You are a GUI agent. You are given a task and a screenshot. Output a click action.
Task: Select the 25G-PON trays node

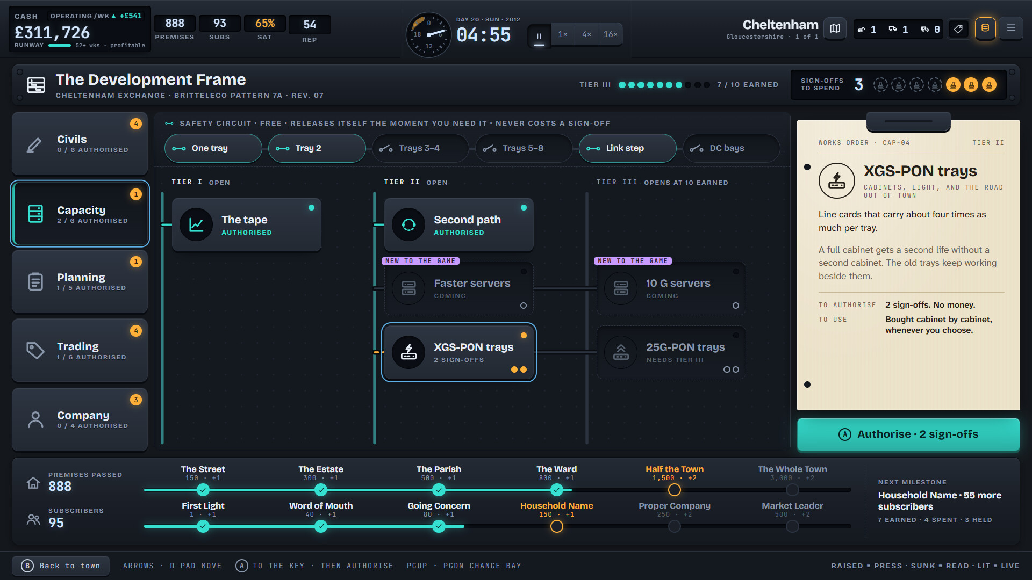point(671,352)
